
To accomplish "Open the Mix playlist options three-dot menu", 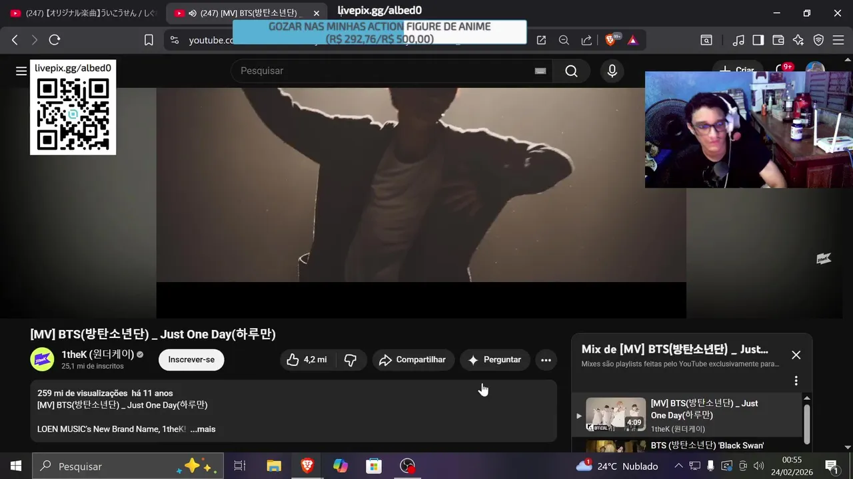I will [x=796, y=381].
